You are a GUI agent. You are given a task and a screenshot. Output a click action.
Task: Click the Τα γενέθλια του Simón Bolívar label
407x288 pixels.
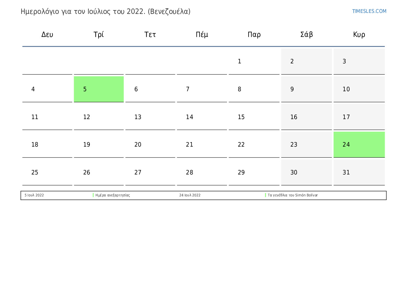[x=292, y=195]
